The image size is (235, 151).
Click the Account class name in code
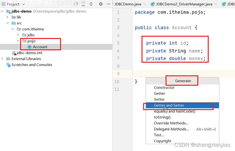pyautogui.click(x=182, y=28)
